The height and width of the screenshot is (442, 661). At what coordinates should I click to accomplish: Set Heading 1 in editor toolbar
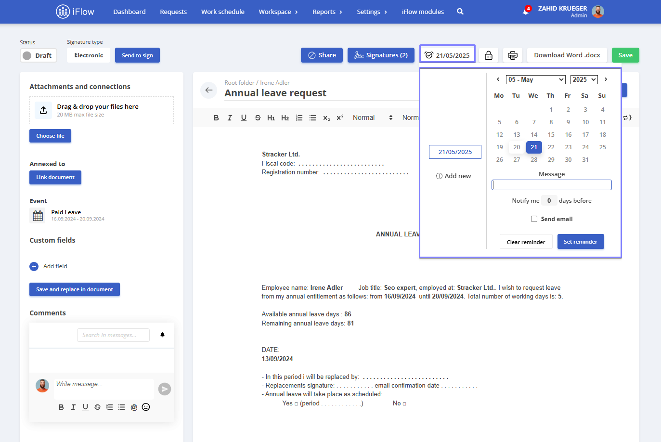(271, 117)
